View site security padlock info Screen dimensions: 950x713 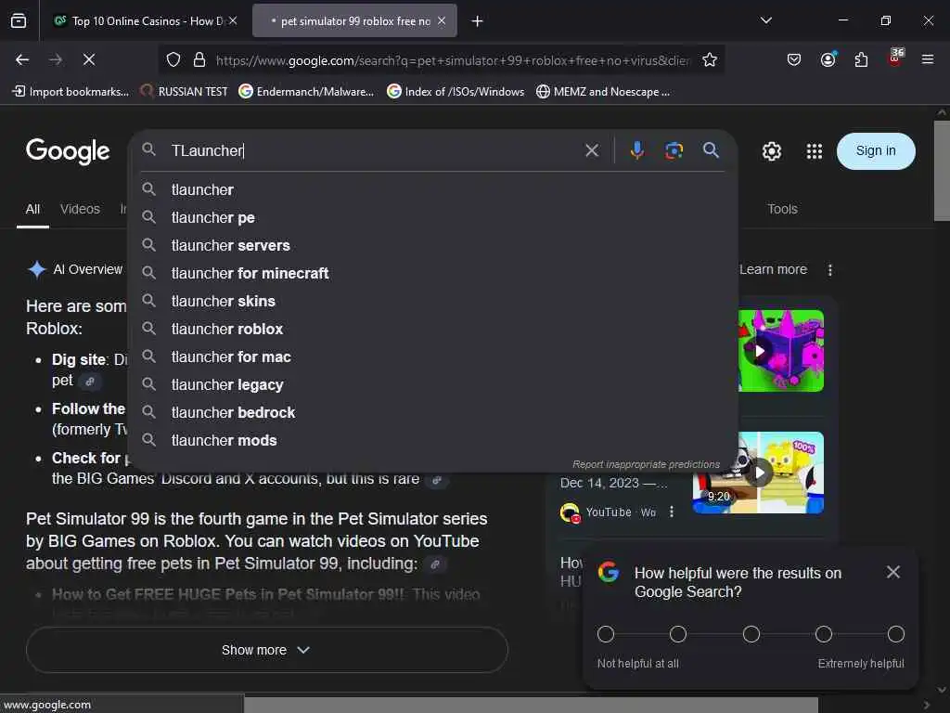pyautogui.click(x=199, y=59)
